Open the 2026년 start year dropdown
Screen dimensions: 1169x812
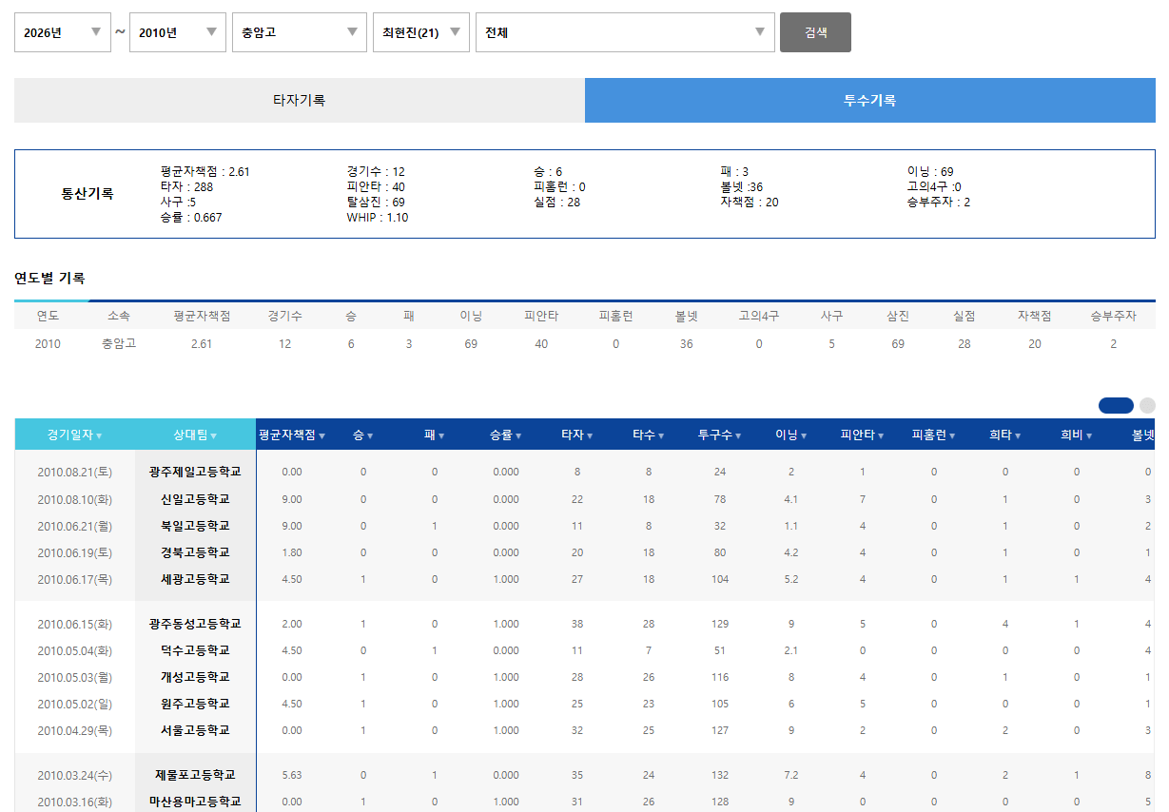click(x=63, y=32)
